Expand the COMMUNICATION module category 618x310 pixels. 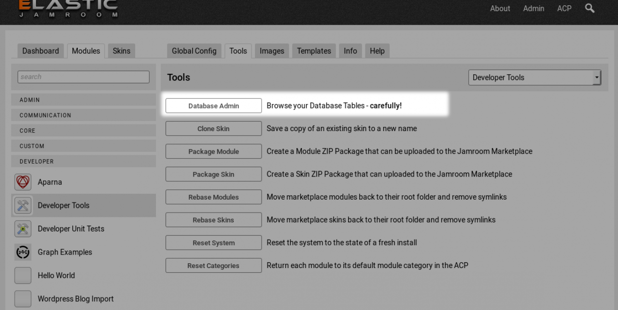point(84,115)
